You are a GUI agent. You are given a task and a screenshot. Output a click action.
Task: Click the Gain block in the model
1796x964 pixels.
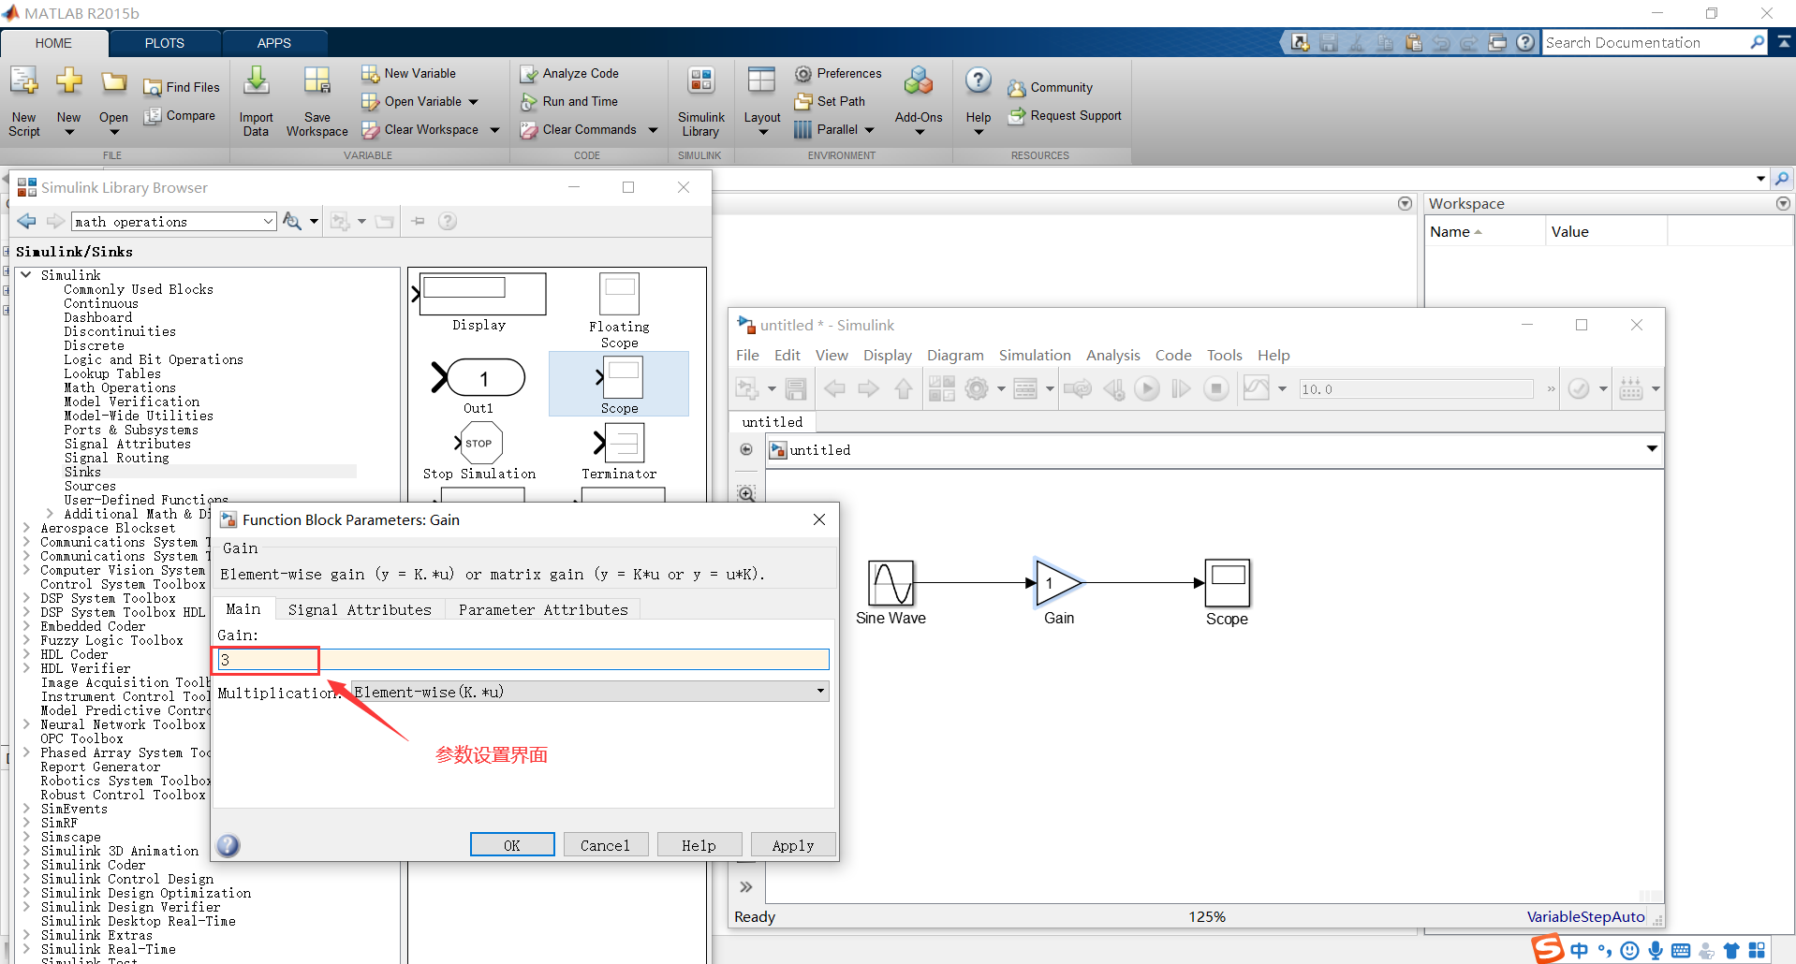click(x=1058, y=583)
